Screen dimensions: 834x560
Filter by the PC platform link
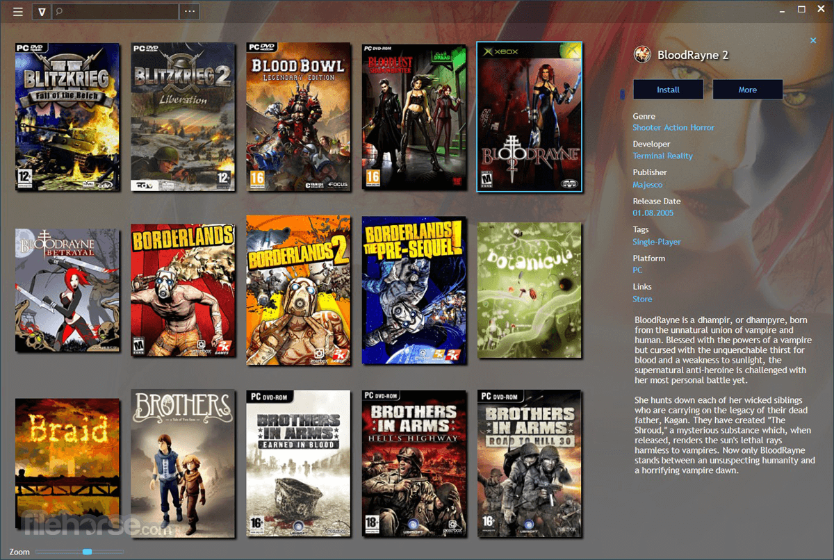[x=637, y=270]
